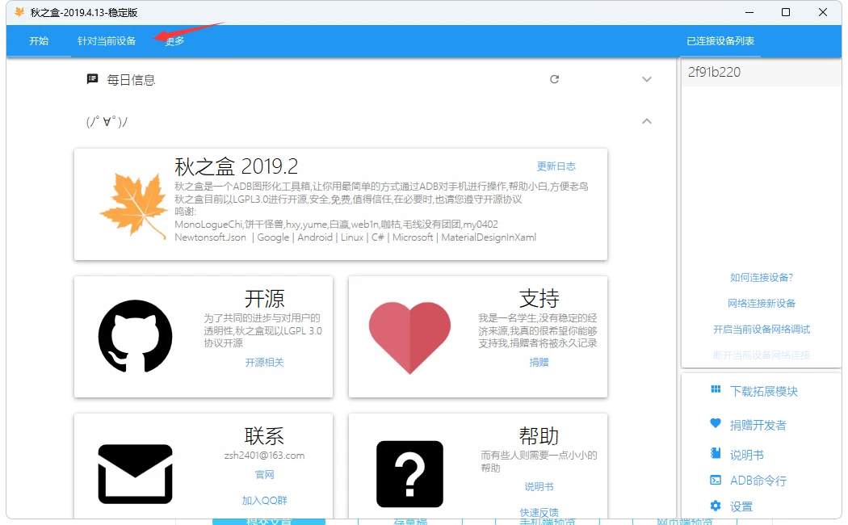Open the 捐赠 link in 支持 card
The height and width of the screenshot is (525, 848).
pos(539,363)
